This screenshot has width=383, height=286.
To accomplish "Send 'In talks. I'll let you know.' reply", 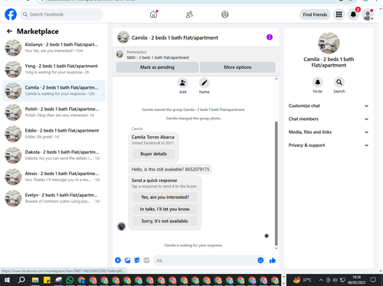I will pos(165,209).
